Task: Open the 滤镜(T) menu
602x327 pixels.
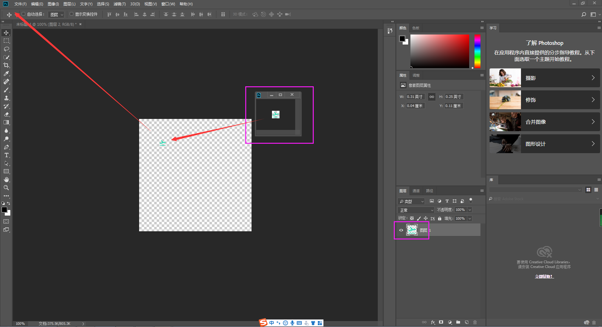Action: pos(120,4)
